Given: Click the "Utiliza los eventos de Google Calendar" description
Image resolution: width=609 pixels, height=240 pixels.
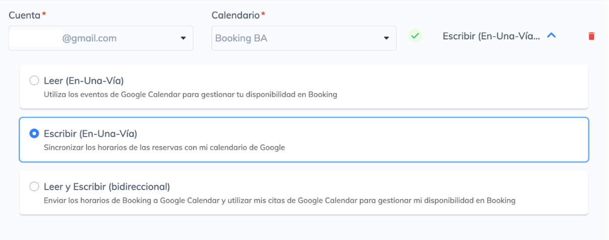Looking at the screenshot, I should (190, 94).
